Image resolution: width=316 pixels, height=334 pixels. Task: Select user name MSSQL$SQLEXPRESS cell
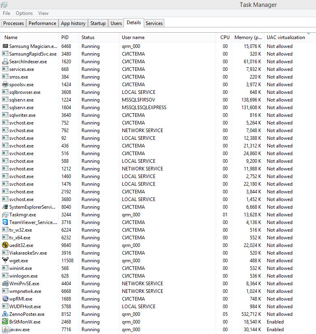tap(144, 107)
